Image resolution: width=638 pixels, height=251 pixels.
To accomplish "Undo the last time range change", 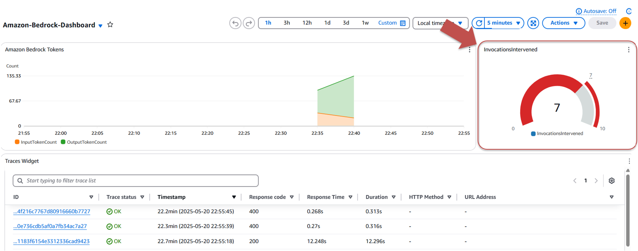I will coord(235,23).
